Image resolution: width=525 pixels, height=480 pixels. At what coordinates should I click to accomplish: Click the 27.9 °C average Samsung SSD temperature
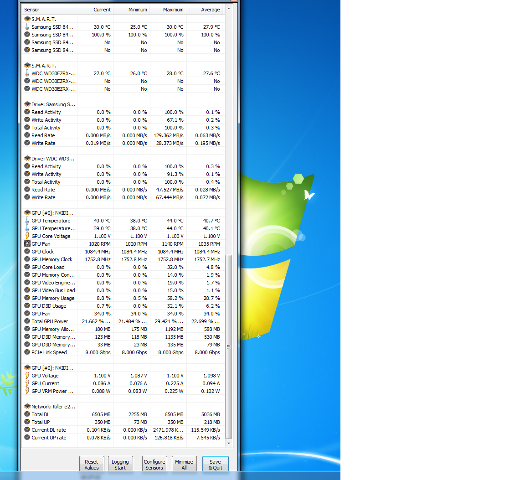tap(211, 27)
